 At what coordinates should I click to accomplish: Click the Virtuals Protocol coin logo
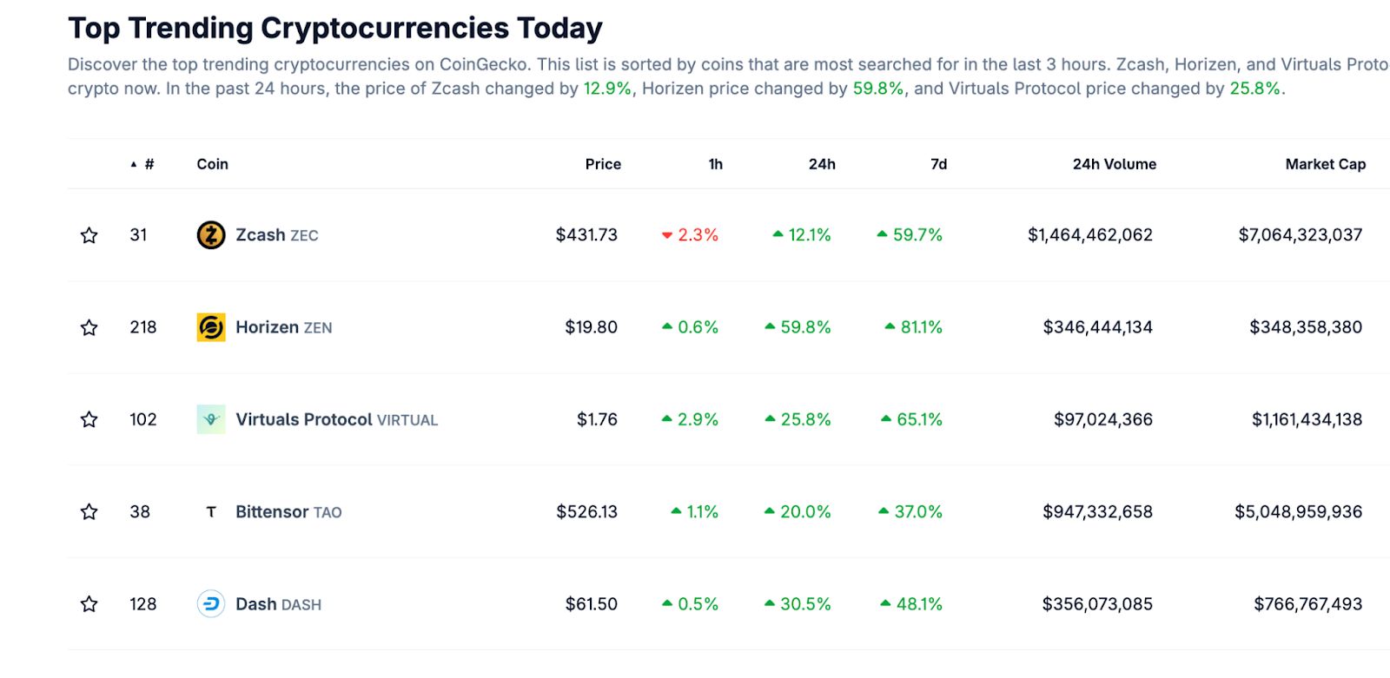211,419
